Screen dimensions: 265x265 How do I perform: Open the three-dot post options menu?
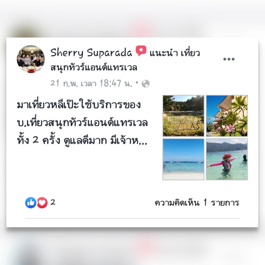click(x=229, y=59)
